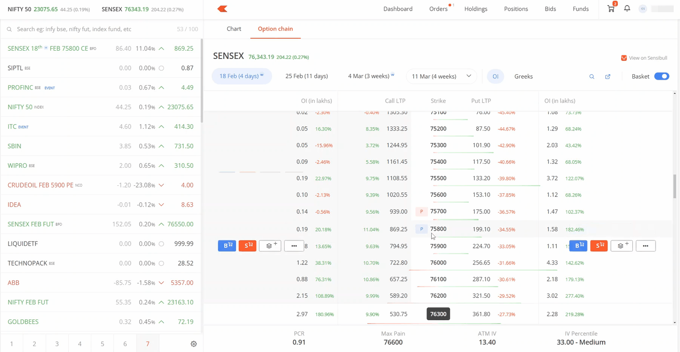Screen dimensions: 680x352
Task: Open the Orders page
Action: [438, 9]
